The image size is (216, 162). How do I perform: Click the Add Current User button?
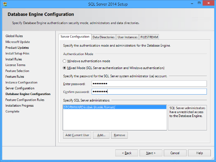click(x=77, y=135)
